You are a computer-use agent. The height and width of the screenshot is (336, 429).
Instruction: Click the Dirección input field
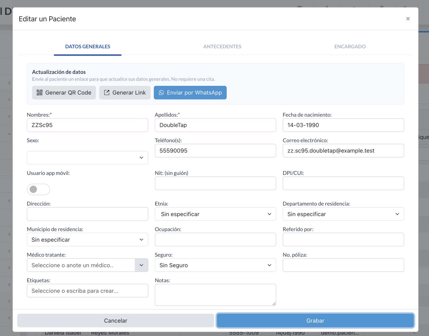click(87, 214)
